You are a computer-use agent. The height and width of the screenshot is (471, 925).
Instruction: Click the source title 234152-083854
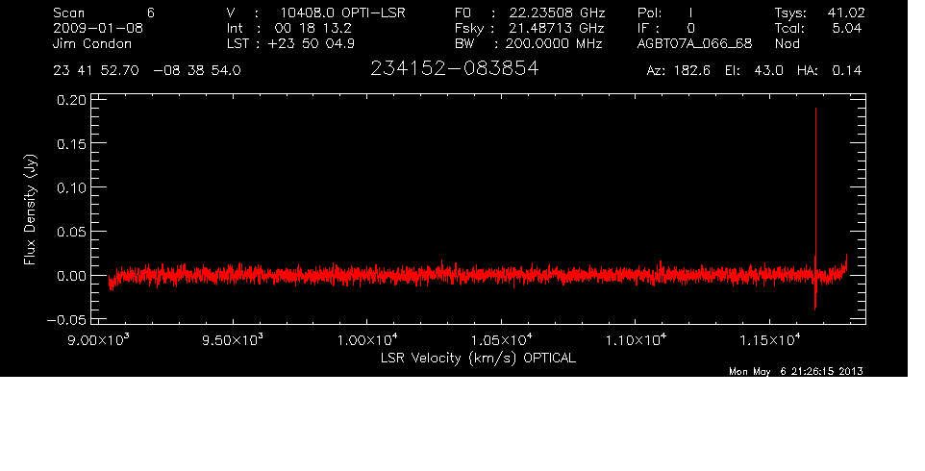[x=454, y=69]
